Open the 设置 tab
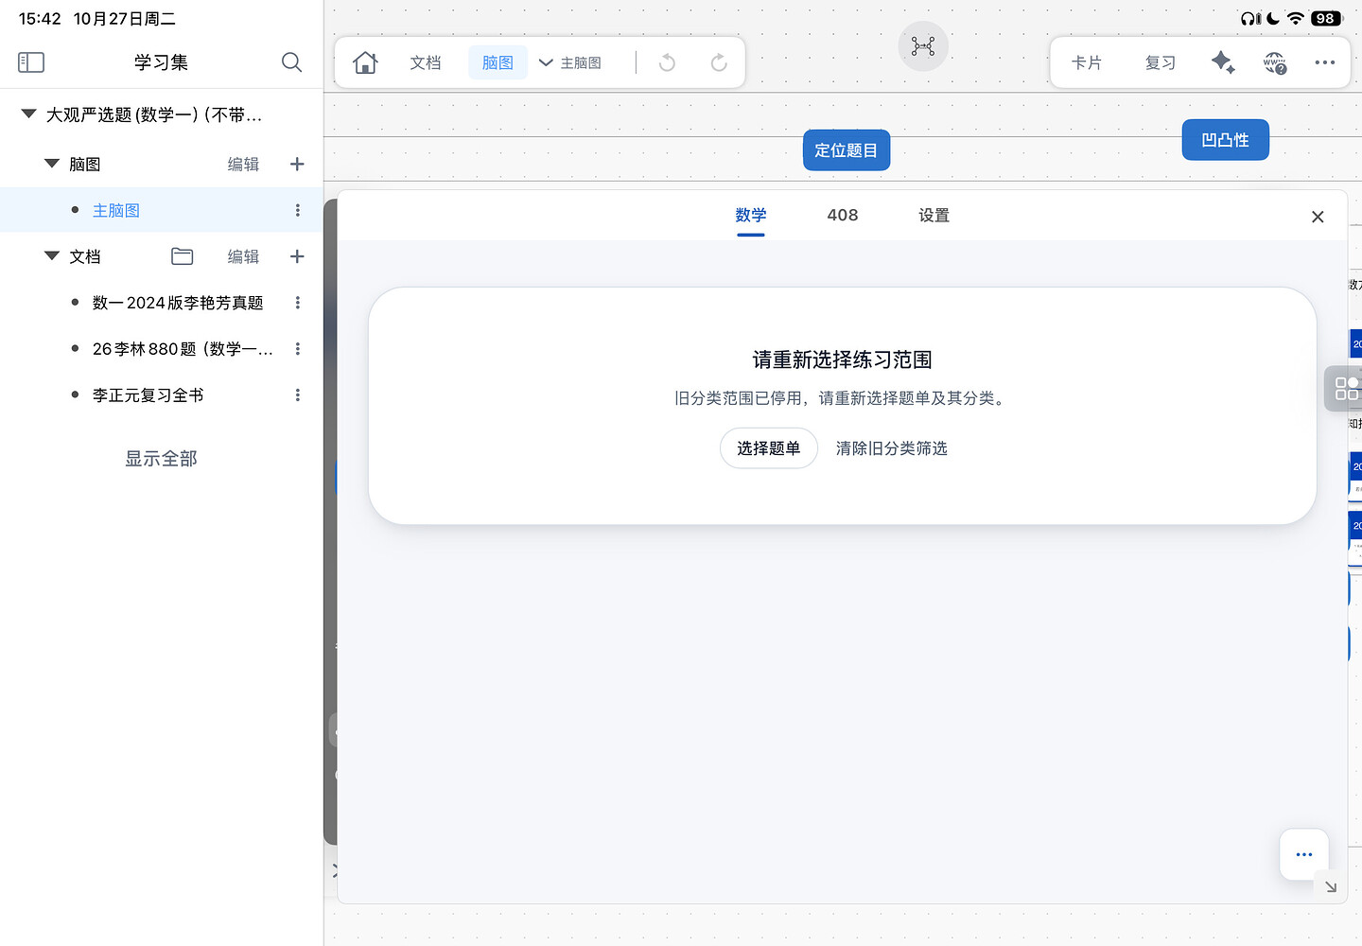The height and width of the screenshot is (946, 1362). pos(934,216)
